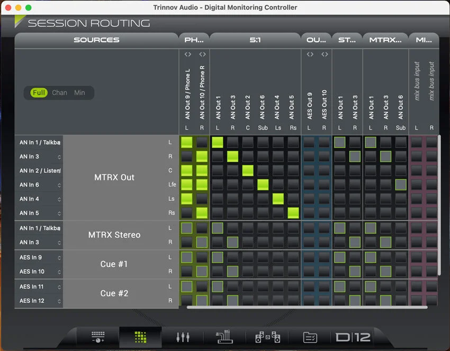This screenshot has width=450, height=351.
Task: Toggle MTRX Out R to 5:1 R routing
Action: click(x=232, y=156)
